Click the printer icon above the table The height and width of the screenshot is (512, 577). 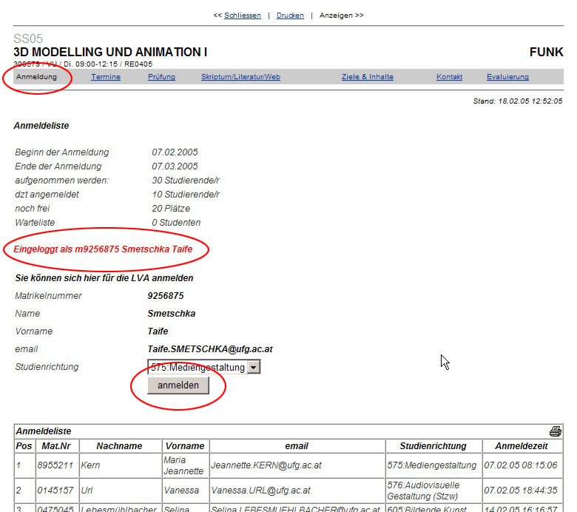click(x=555, y=431)
